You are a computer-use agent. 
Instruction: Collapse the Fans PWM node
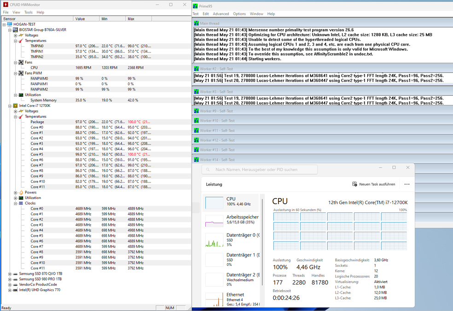(x=15, y=73)
